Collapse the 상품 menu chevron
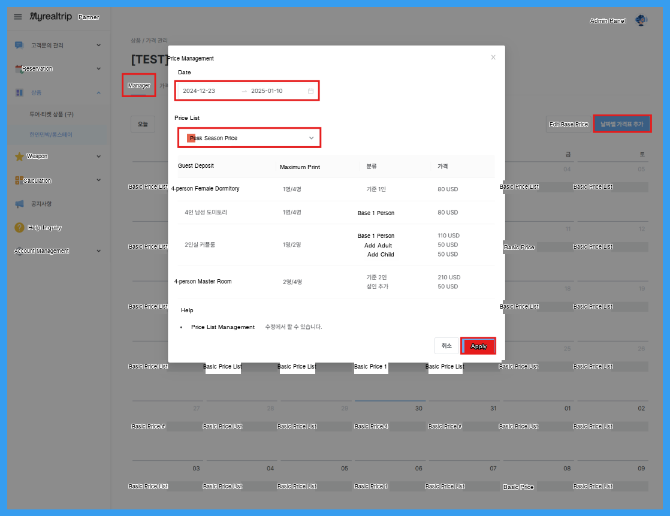This screenshot has width=670, height=516. [99, 93]
